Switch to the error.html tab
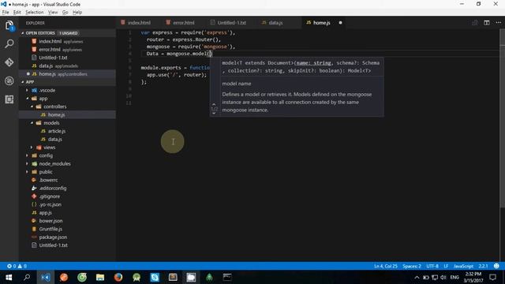The height and width of the screenshot is (284, 505). click(x=184, y=23)
